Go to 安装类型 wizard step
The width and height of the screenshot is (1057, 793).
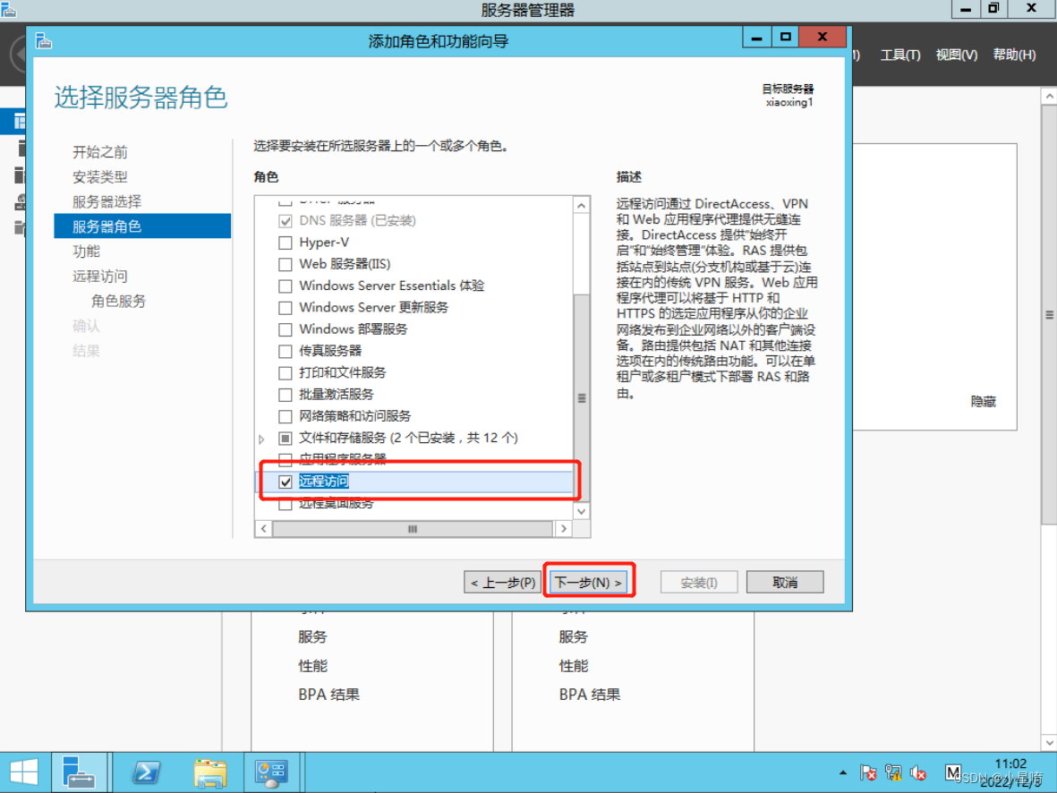click(99, 176)
